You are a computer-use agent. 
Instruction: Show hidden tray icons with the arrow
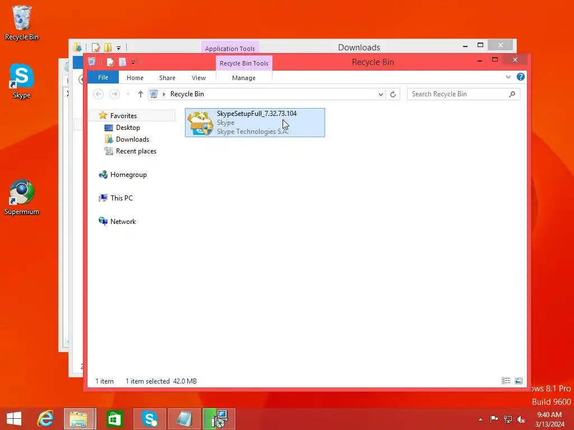pyautogui.click(x=480, y=419)
